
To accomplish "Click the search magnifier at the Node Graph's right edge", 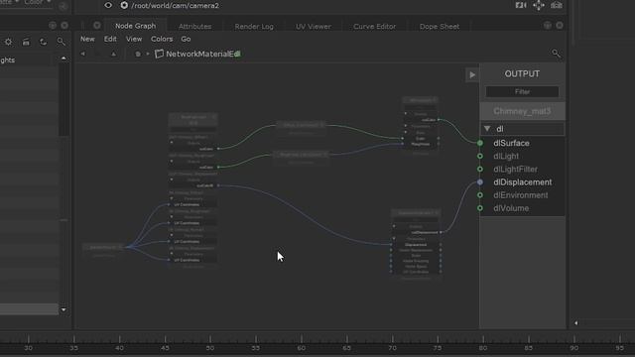I will click(556, 54).
